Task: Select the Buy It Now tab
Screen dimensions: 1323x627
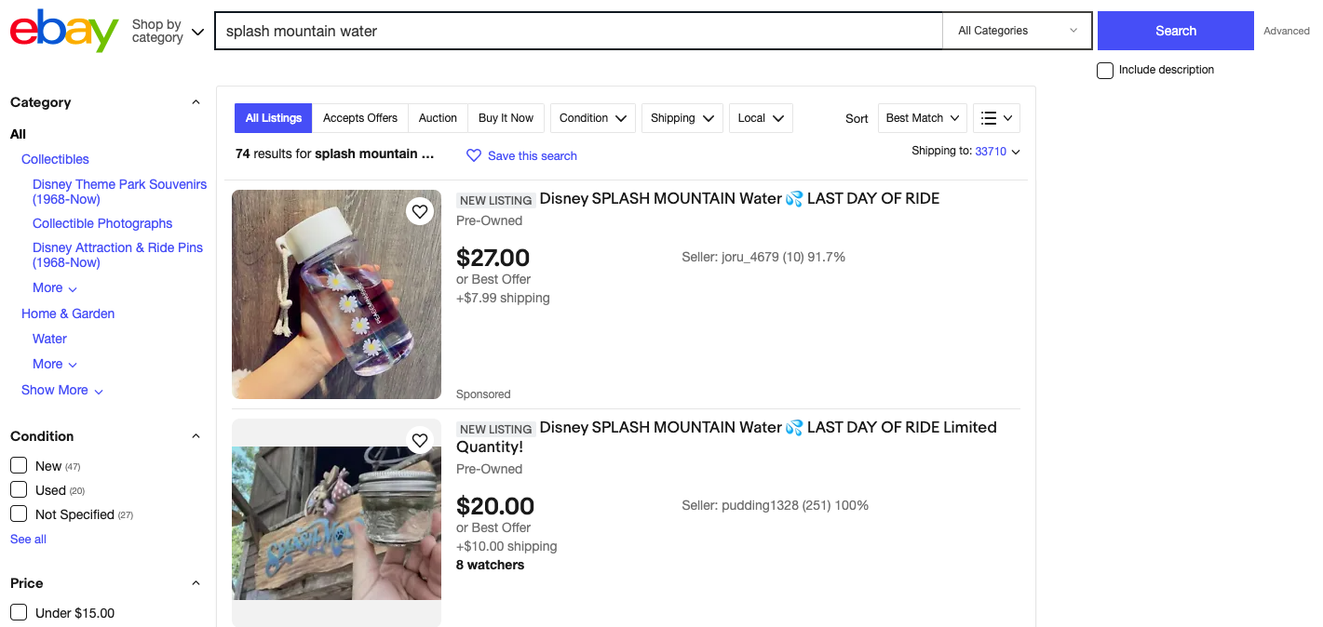Action: click(506, 118)
